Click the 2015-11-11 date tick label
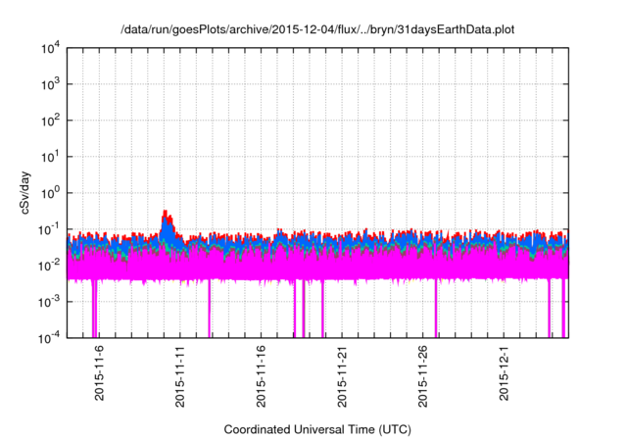The height and width of the screenshot is (439, 627). tap(180, 376)
